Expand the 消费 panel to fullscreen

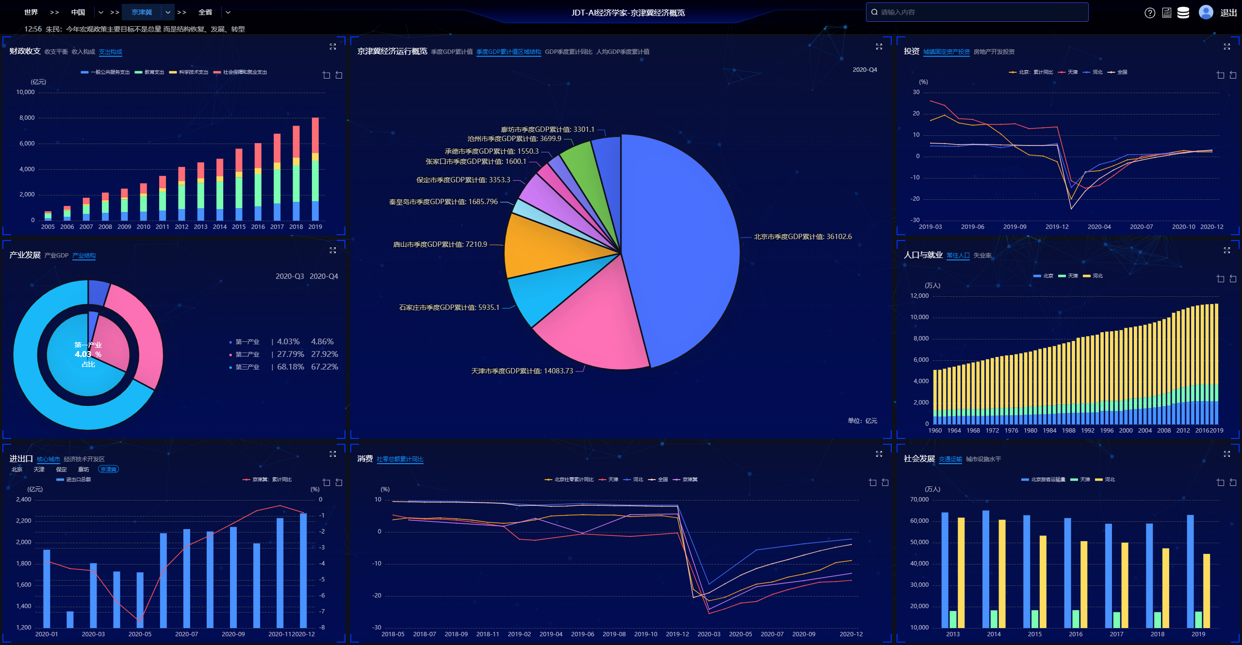[x=879, y=454]
